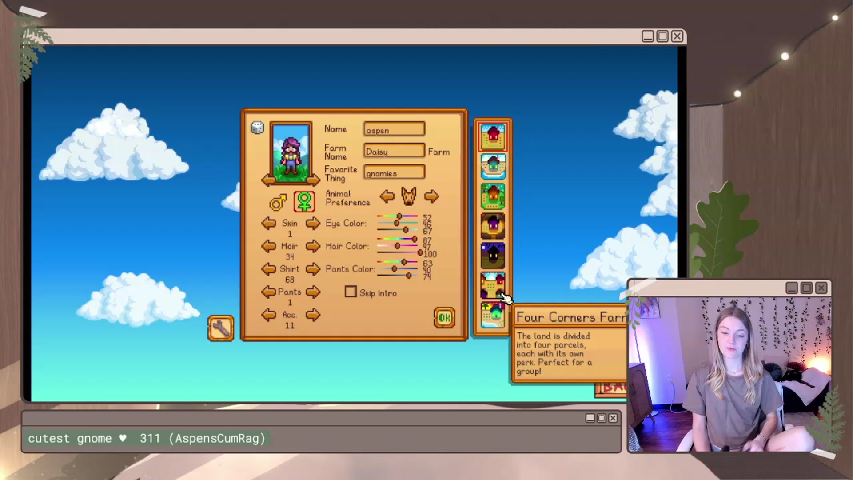Viewport: 853px width, 480px height.
Task: Adjust Pants Color brightness slider at 74
Action: 398,276
